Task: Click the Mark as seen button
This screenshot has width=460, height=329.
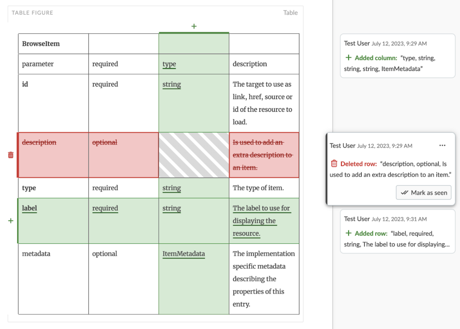Action: pos(424,193)
